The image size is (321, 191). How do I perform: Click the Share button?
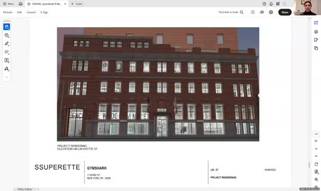pyautogui.click(x=285, y=12)
